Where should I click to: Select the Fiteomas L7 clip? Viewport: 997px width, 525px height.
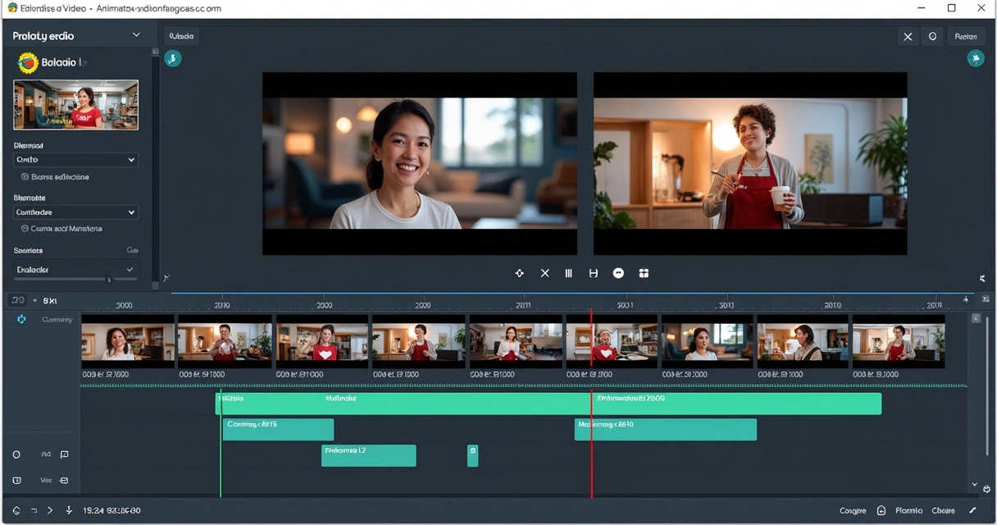point(369,456)
